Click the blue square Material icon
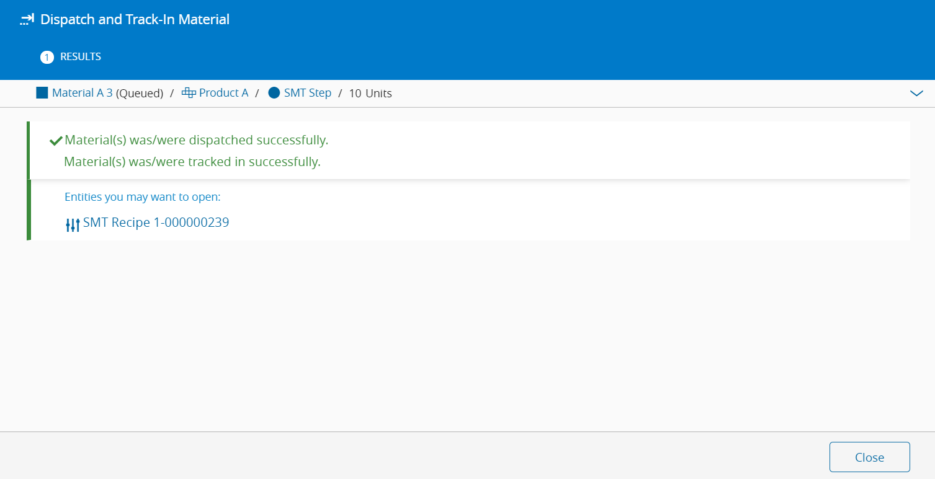The image size is (935, 479). click(x=42, y=93)
